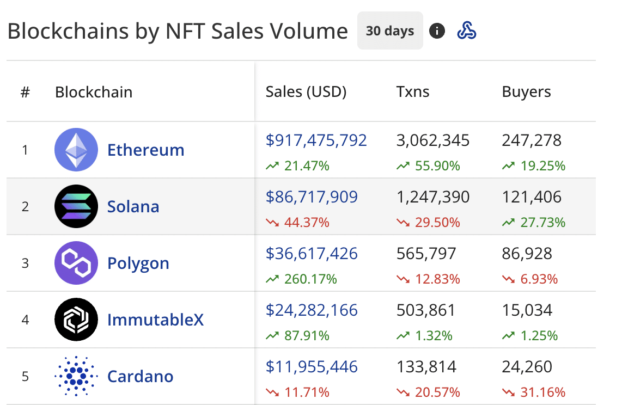This screenshot has height=405, width=622.
Task: Open the info tooltip icon
Action: [x=437, y=30]
